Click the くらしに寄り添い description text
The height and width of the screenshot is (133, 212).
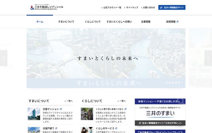point(111,117)
